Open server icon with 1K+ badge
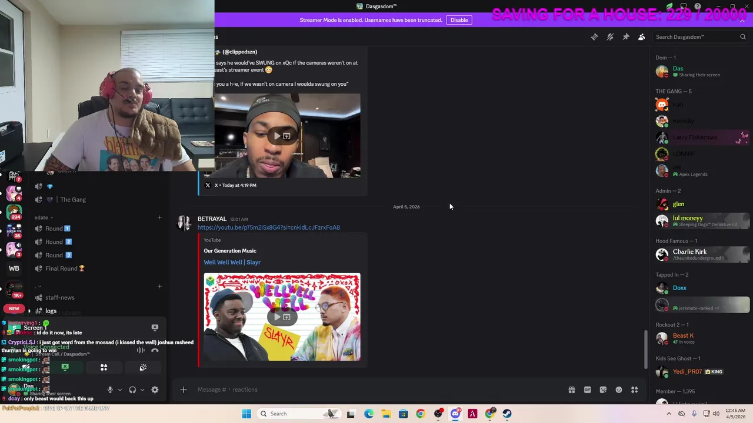Image resolution: width=753 pixels, height=423 pixels. click(14, 288)
